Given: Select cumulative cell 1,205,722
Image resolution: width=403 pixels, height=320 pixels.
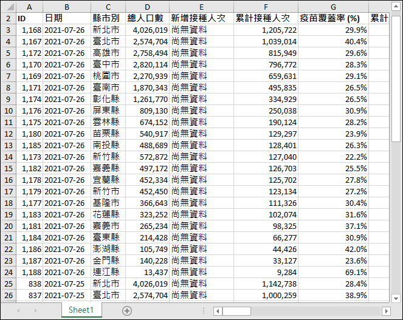Looking at the screenshot, I should [266, 30].
